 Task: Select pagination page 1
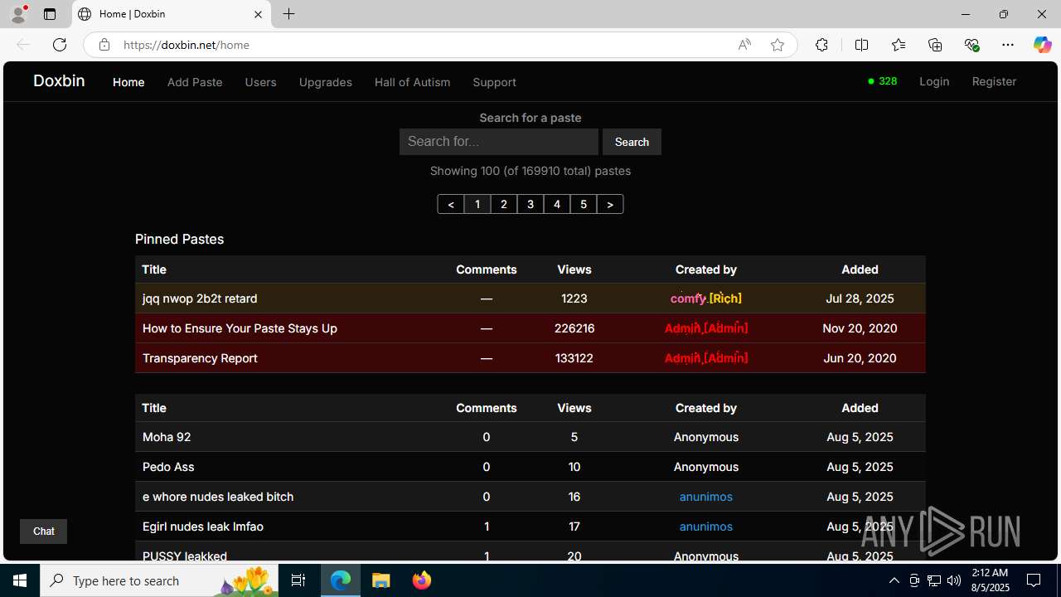coord(477,204)
